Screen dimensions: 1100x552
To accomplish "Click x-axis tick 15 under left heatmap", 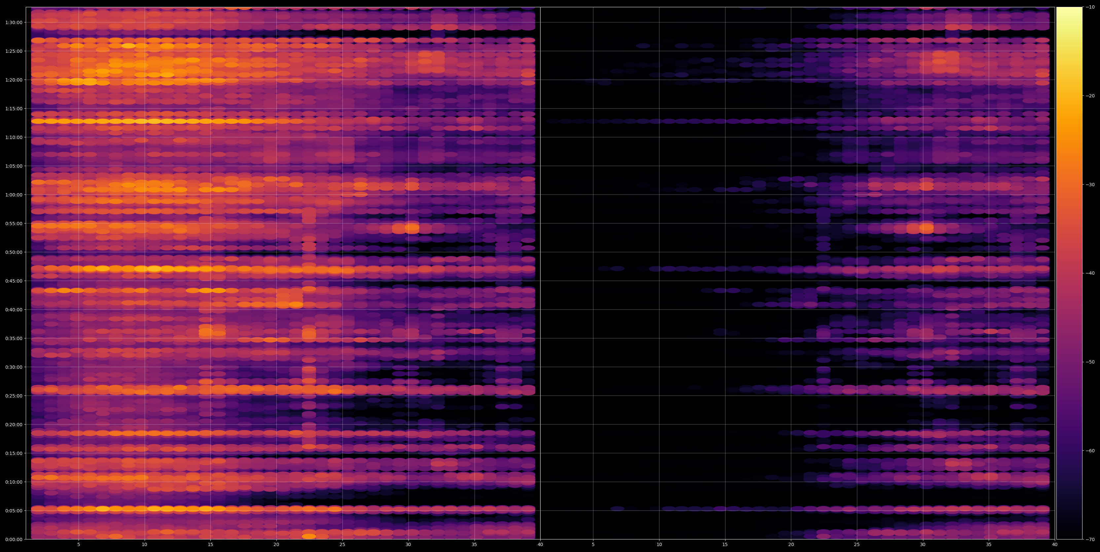I will point(210,545).
